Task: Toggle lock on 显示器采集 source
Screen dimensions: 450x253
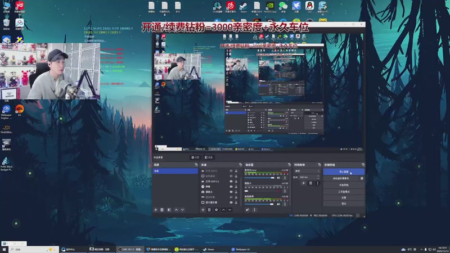Action: click(x=236, y=202)
